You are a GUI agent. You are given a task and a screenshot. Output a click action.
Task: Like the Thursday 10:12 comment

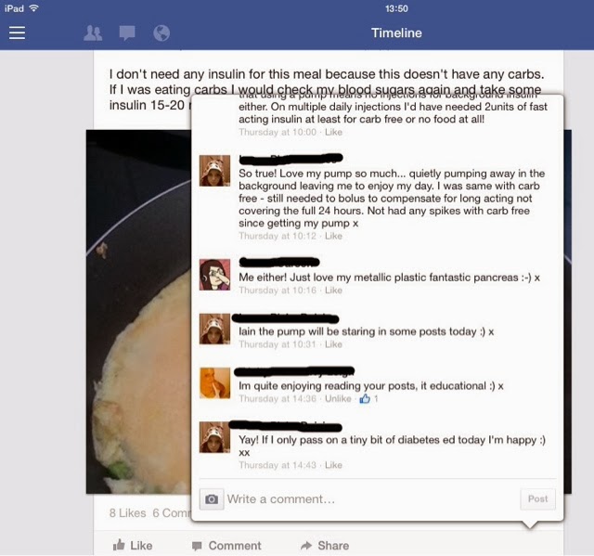point(333,236)
